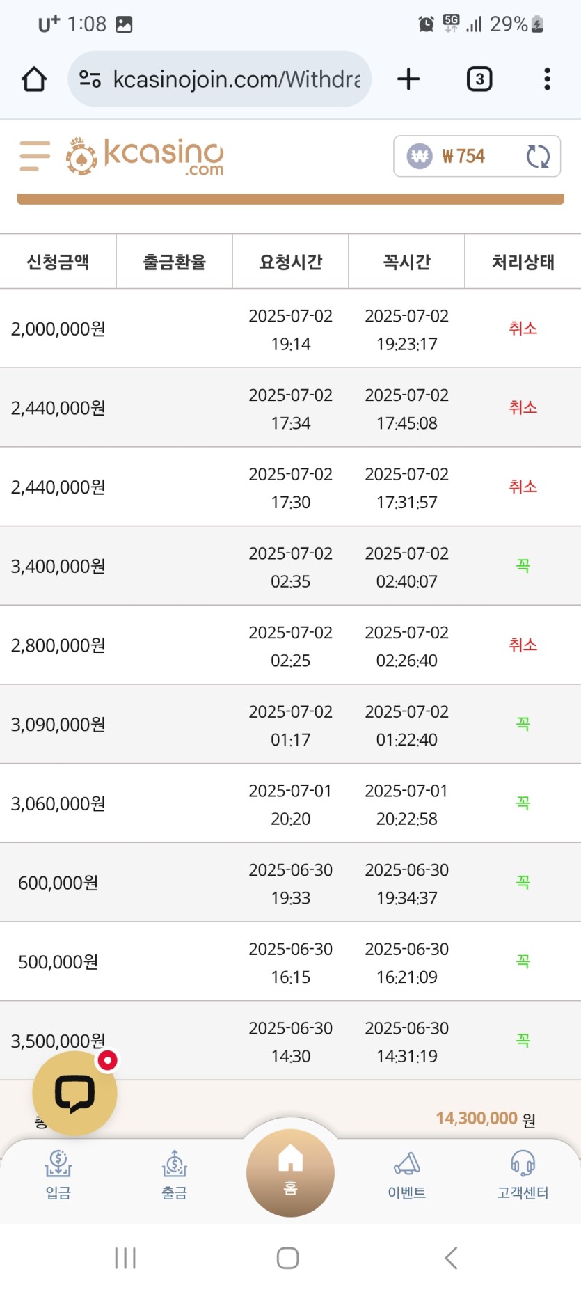Image resolution: width=581 pixels, height=1292 pixels.
Task: Tap site info icon in address bar
Action: coord(90,79)
